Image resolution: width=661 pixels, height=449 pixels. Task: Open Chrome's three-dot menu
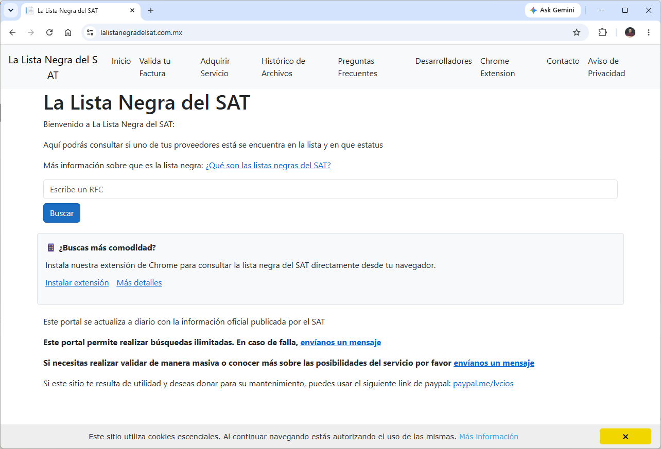coord(649,32)
